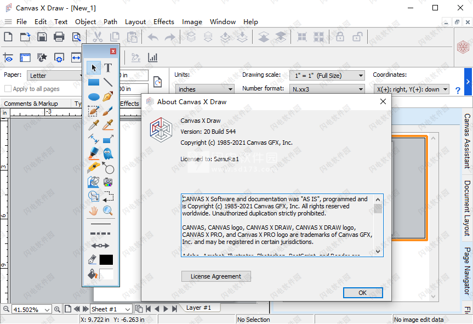Click the blue ghost tool icon
The image size is (473, 324).
pyautogui.click(x=108, y=154)
